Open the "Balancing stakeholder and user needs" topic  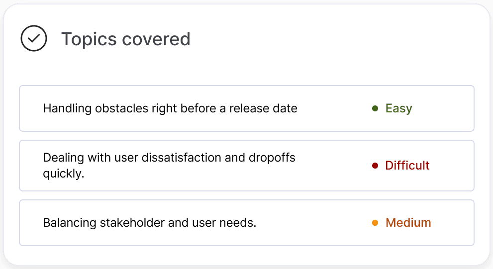(149, 223)
